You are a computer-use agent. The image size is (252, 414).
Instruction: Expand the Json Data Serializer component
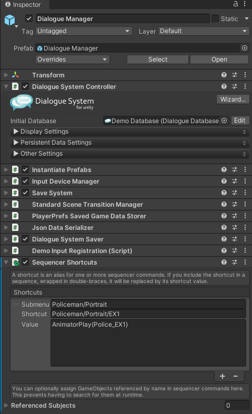[6, 228]
